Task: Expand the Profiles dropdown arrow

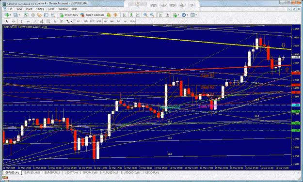Action: 19,15
